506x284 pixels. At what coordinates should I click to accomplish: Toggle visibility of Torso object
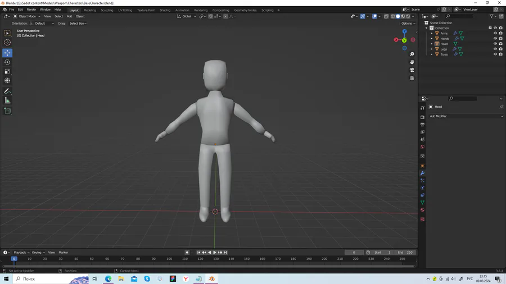[495, 54]
